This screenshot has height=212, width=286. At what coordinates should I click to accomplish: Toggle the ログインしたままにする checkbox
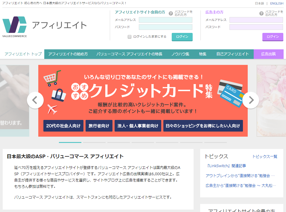(130, 37)
